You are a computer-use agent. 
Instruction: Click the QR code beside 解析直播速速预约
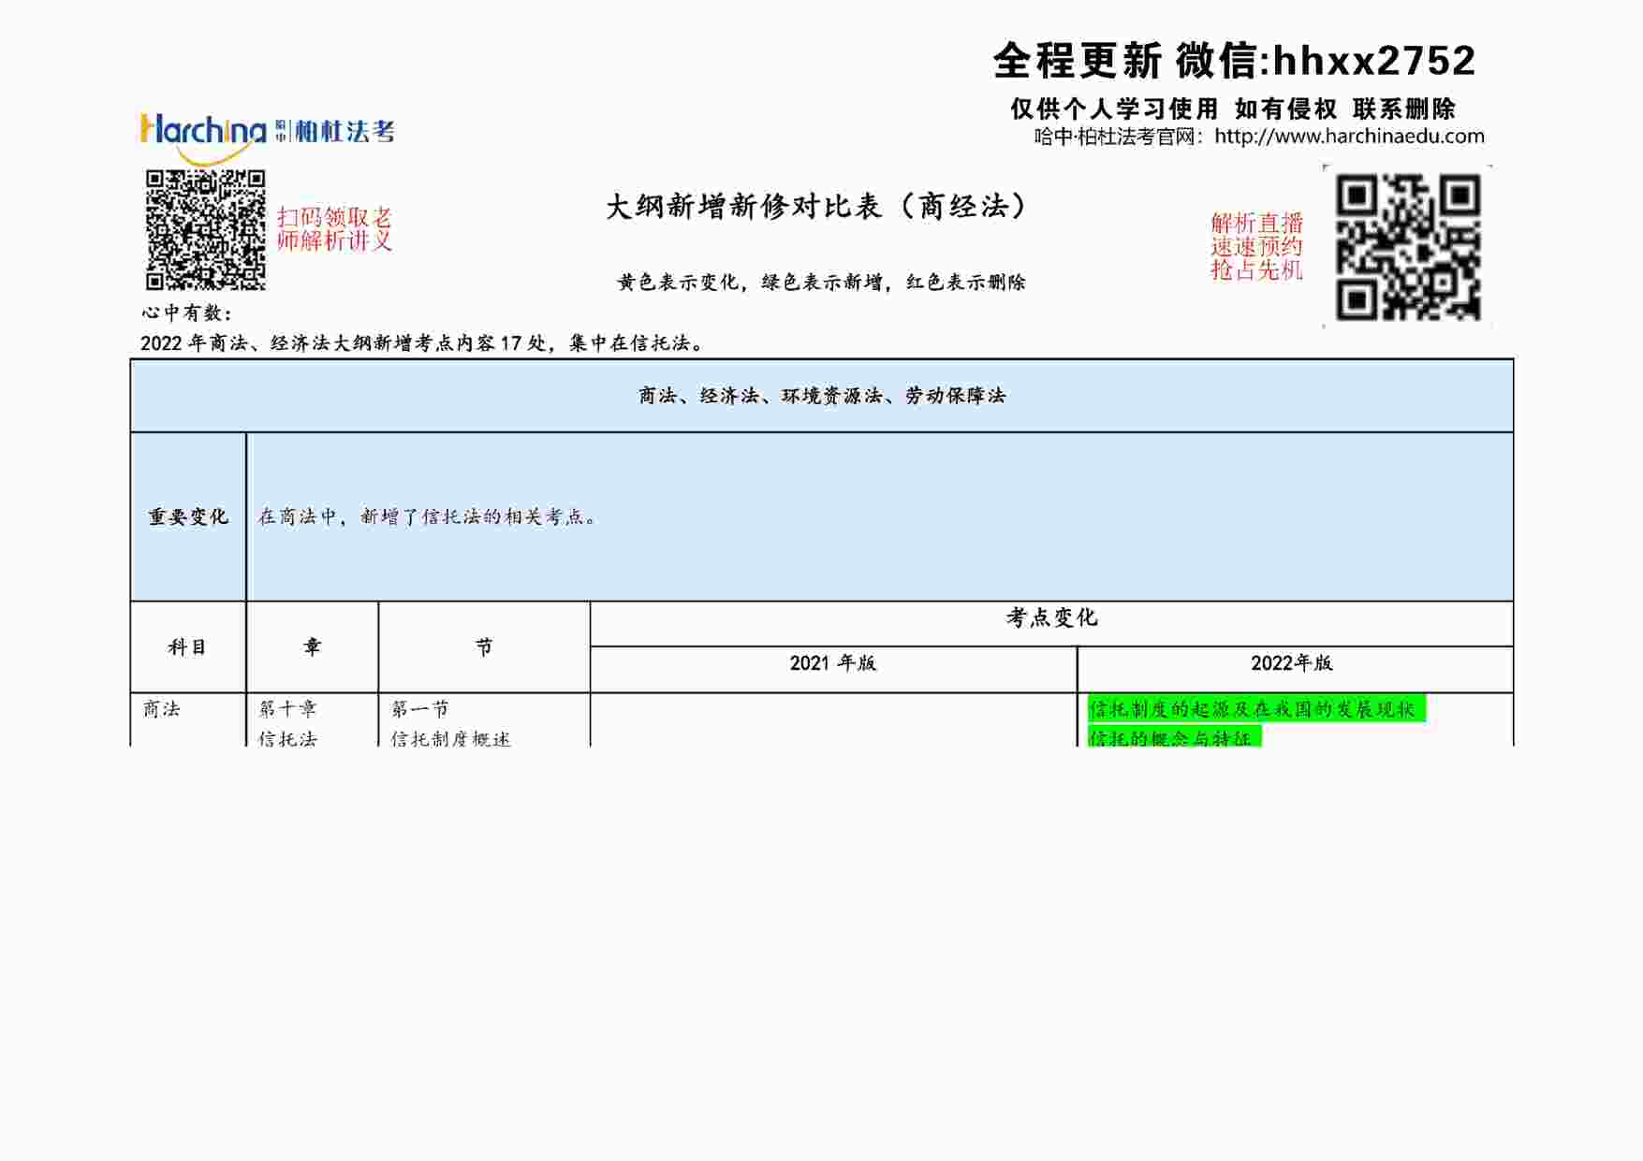(x=1407, y=247)
